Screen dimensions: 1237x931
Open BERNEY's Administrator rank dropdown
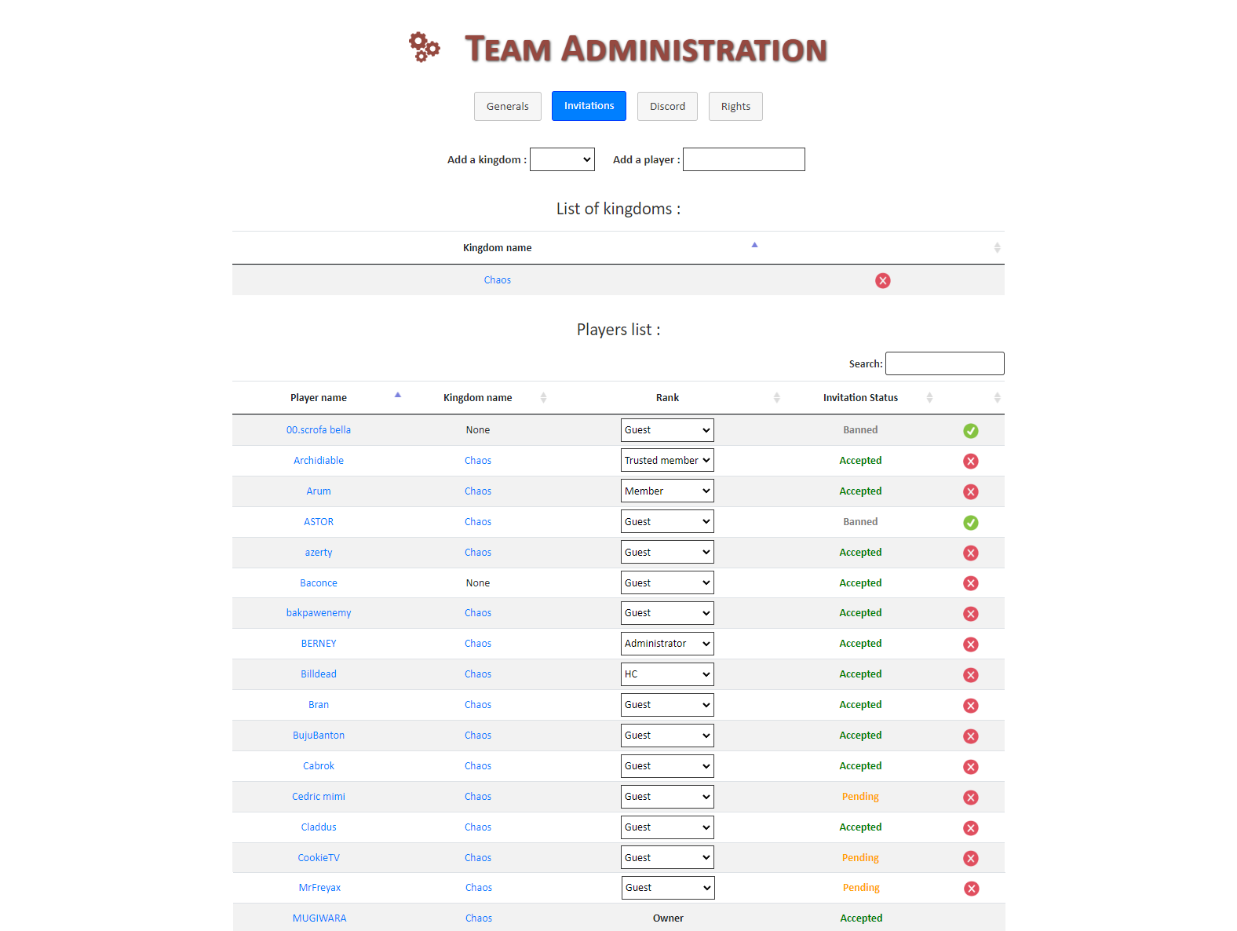pos(667,644)
